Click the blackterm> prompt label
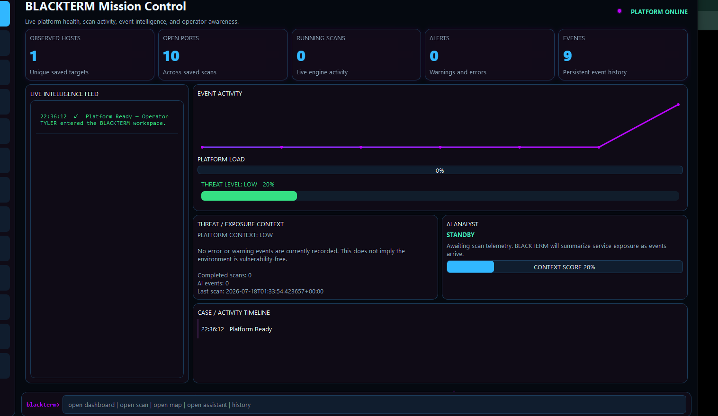This screenshot has width=718, height=416. click(43, 405)
